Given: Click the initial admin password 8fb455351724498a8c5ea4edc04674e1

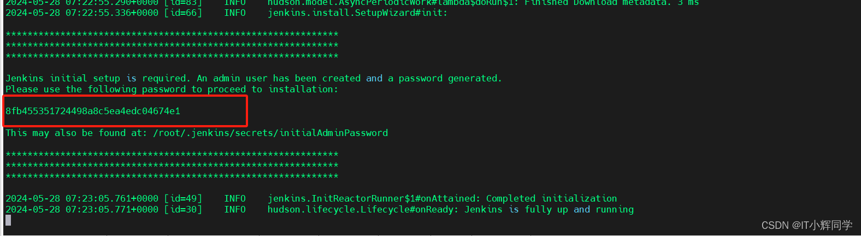Looking at the screenshot, I should click(x=93, y=111).
